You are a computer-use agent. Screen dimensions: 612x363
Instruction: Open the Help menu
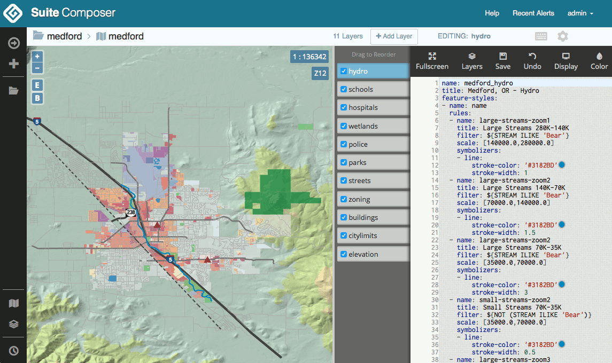tap(492, 13)
